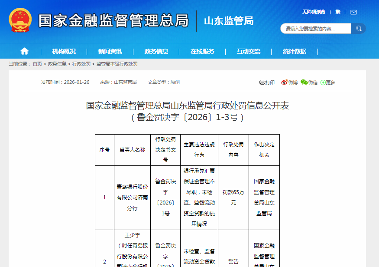The image size is (379, 267).
Task: Go to home via house icon
Action: coord(24,51)
